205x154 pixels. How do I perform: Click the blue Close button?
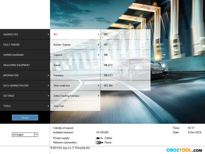click(25, 118)
